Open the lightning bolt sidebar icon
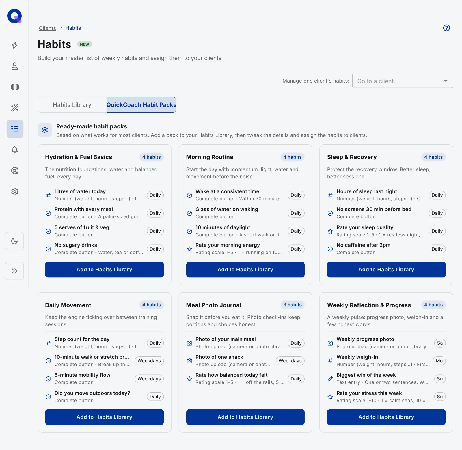The height and width of the screenshot is (450, 462). click(x=15, y=45)
